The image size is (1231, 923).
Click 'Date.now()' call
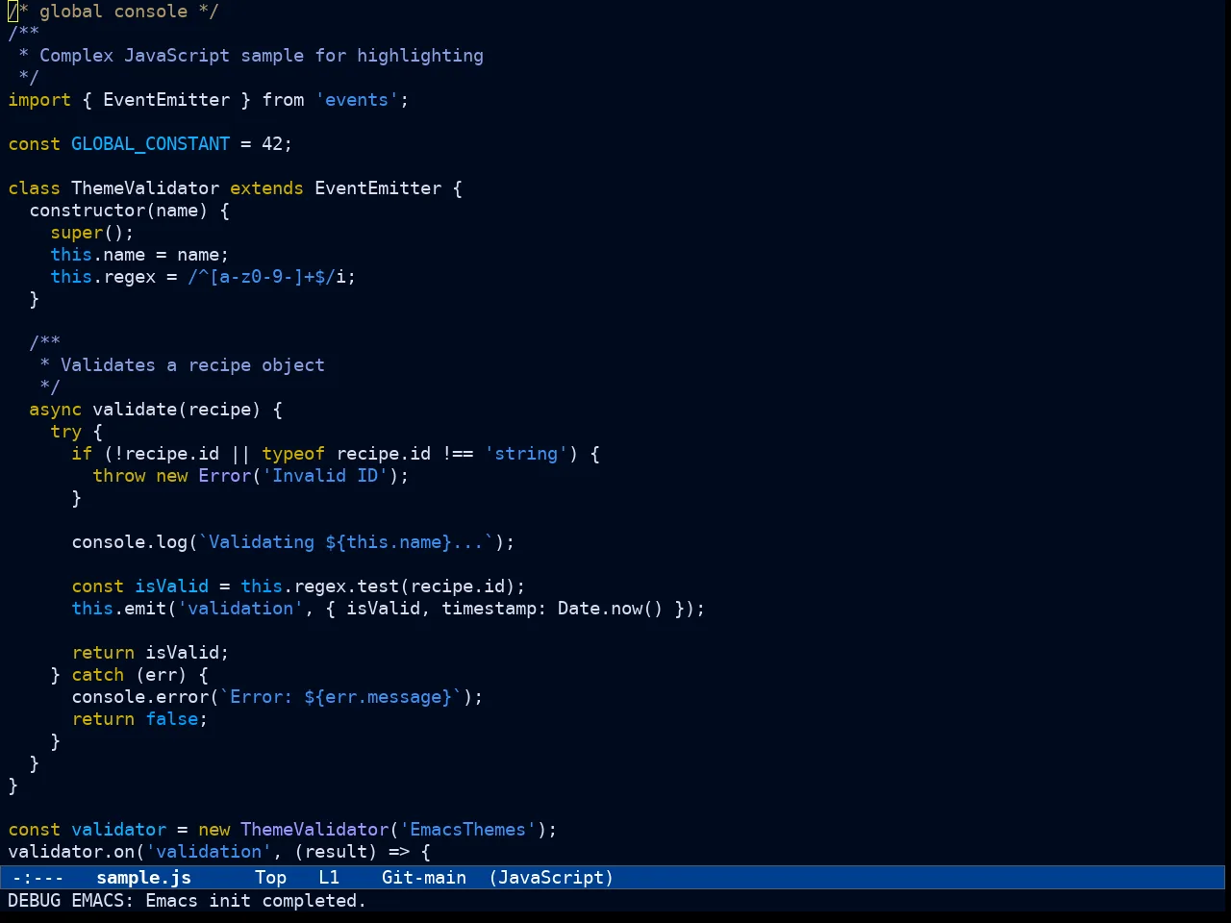(x=611, y=609)
